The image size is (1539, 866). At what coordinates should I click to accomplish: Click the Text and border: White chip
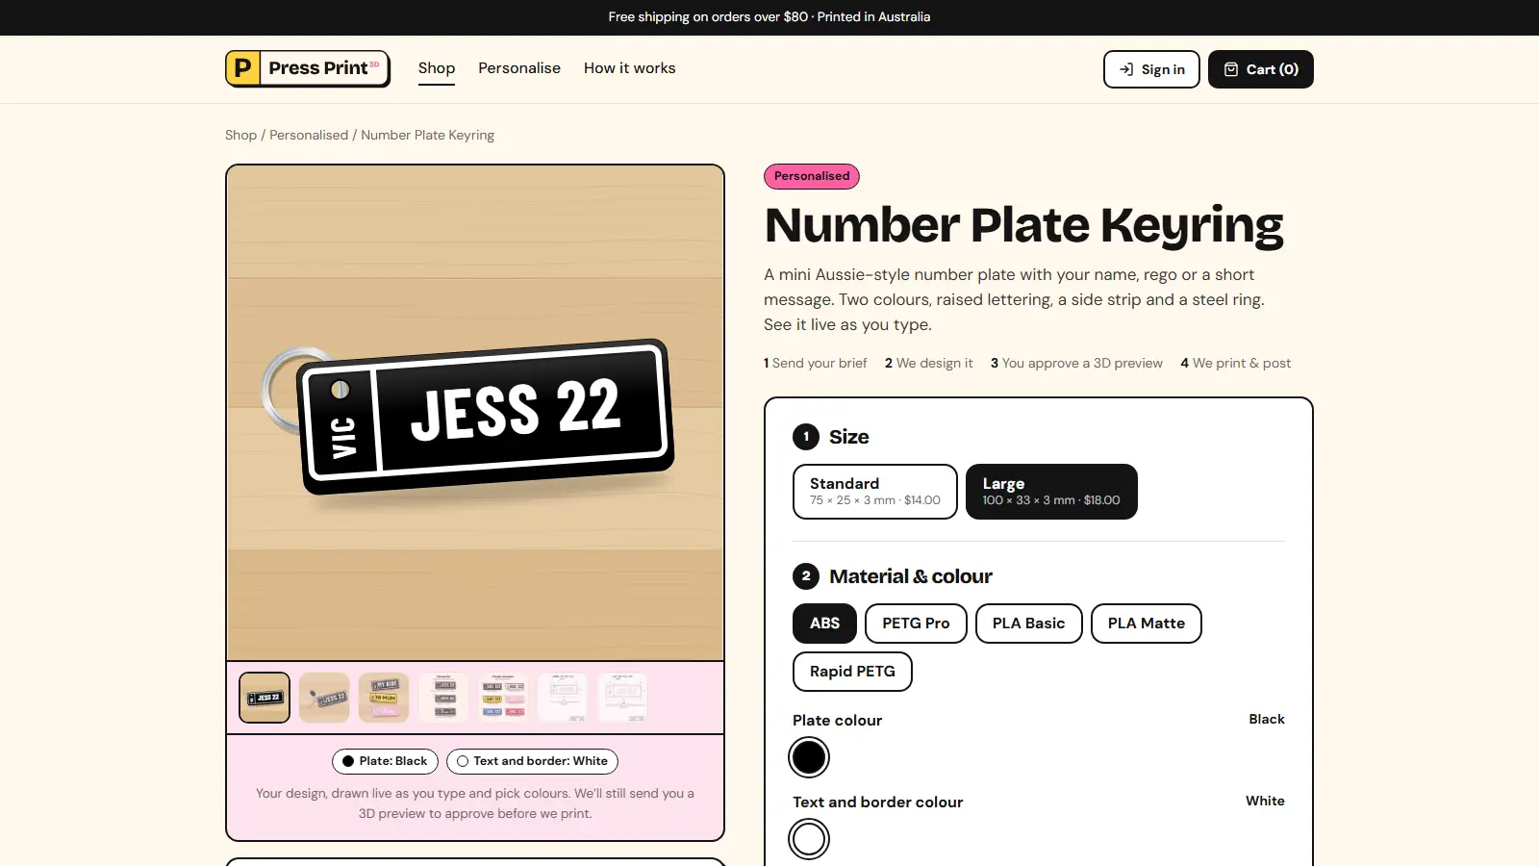(x=532, y=761)
